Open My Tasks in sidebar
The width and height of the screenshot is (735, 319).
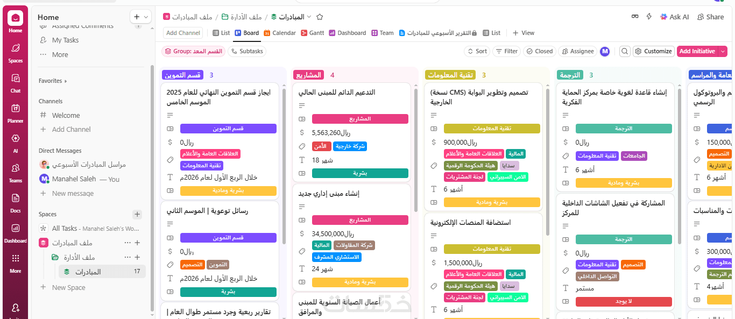click(x=65, y=40)
